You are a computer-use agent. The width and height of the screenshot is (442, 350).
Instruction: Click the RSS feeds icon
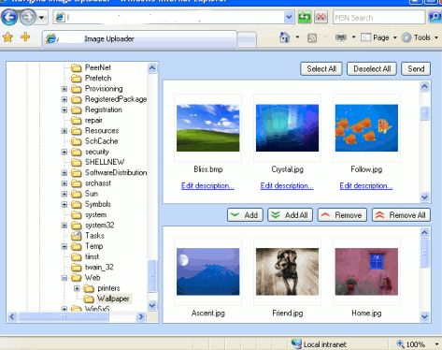pyautogui.click(x=312, y=38)
